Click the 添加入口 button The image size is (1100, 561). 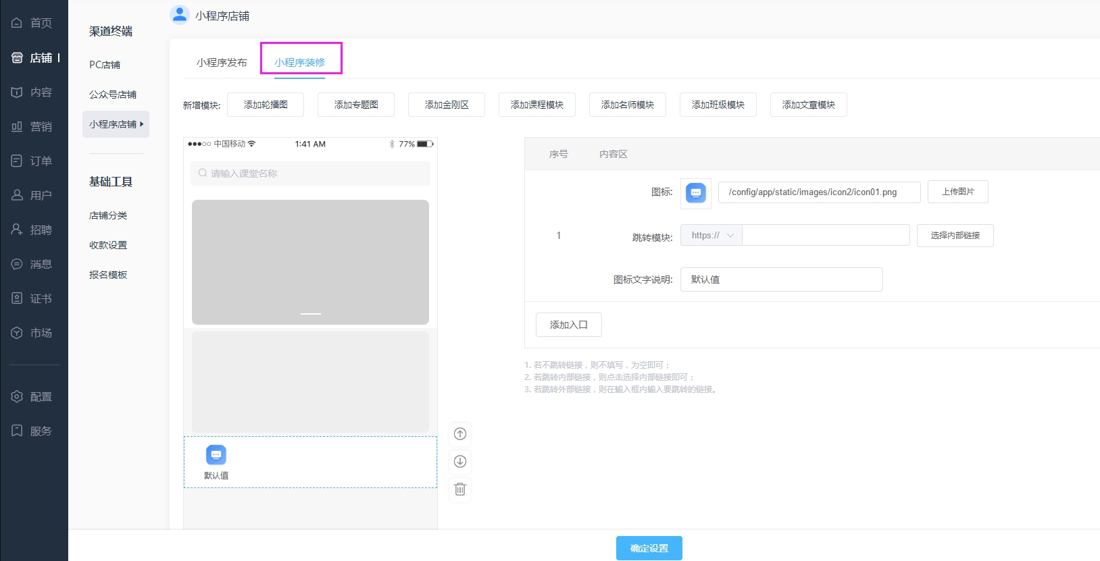click(569, 325)
